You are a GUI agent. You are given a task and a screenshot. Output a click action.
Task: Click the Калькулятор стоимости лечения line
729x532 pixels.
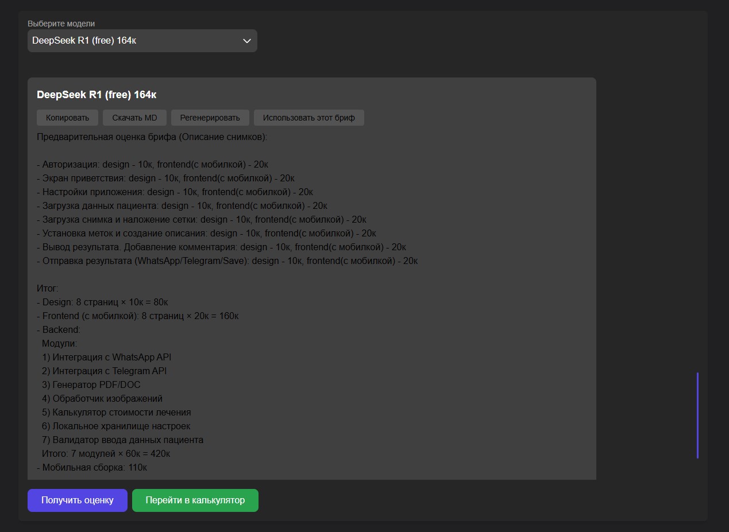click(116, 412)
